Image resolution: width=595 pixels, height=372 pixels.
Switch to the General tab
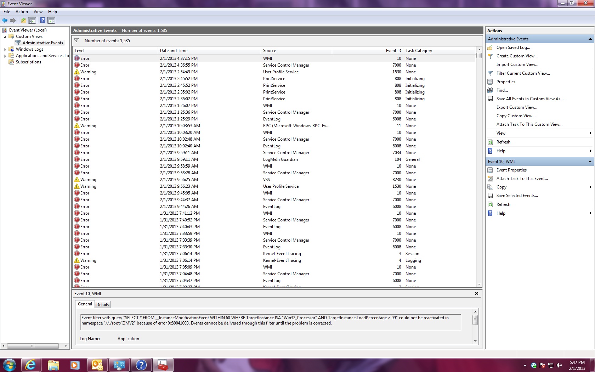click(x=85, y=304)
